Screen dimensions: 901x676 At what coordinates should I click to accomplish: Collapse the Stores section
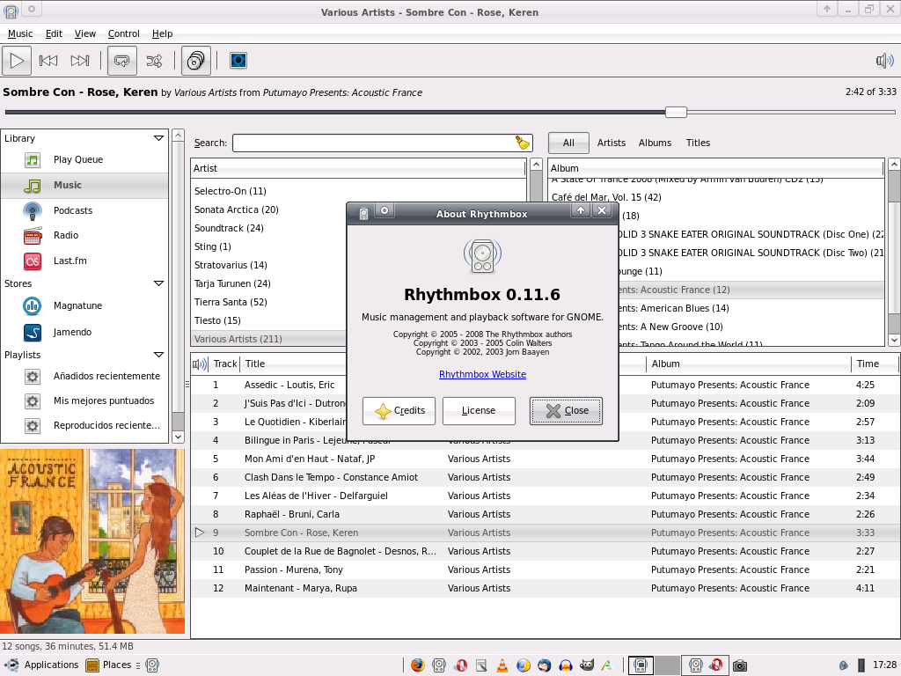pos(158,283)
